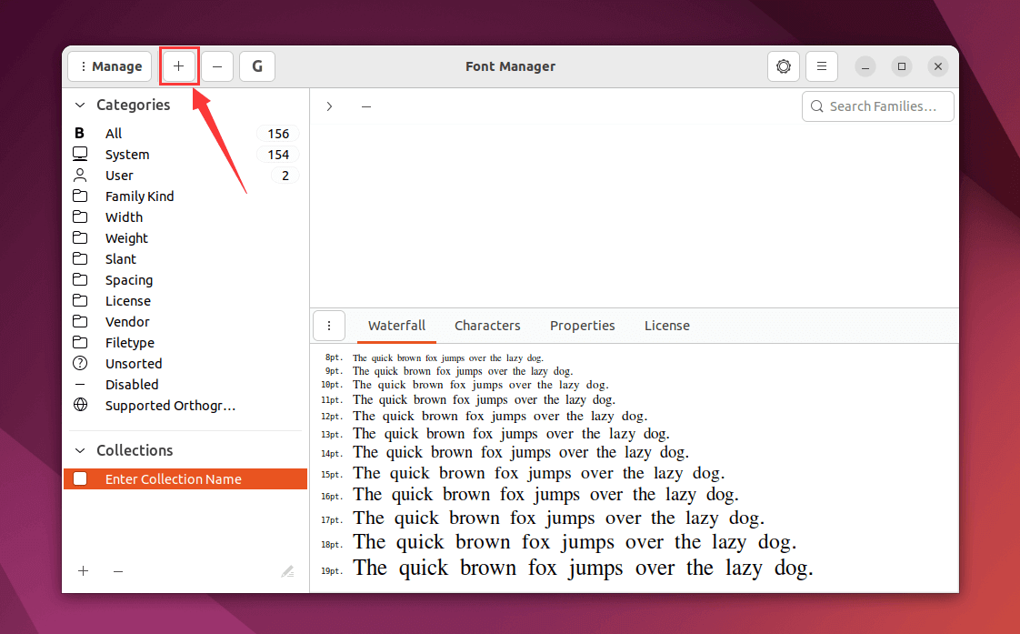Open the hamburger main menu
Screen dimensions: 1020x634
822,66
